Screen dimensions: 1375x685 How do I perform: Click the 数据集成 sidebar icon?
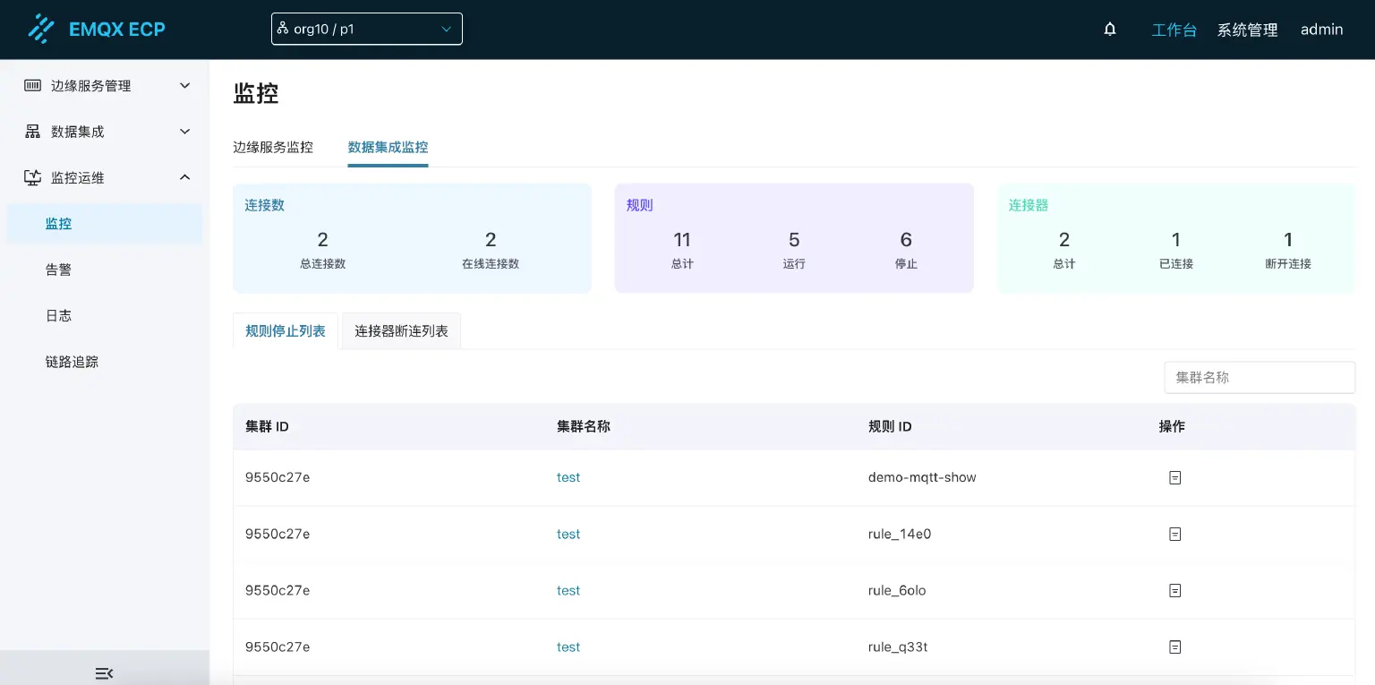(x=32, y=131)
